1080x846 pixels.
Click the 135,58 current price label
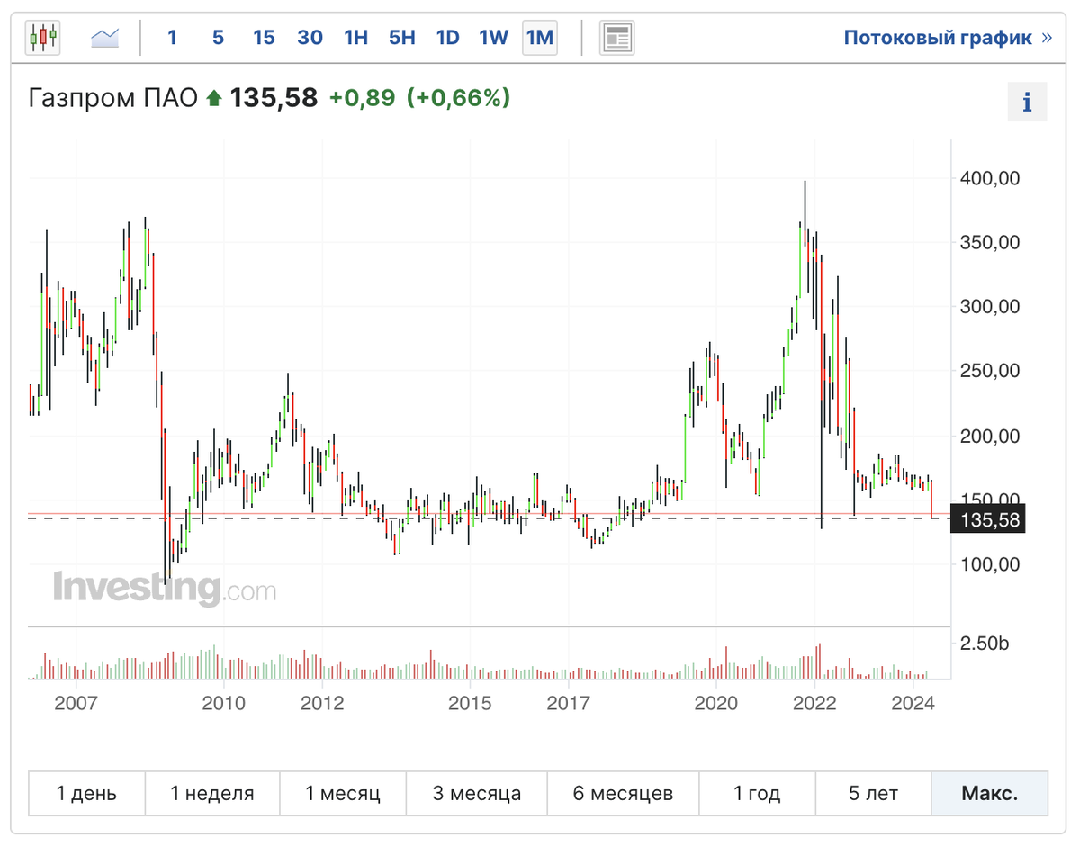pyautogui.click(x=988, y=519)
